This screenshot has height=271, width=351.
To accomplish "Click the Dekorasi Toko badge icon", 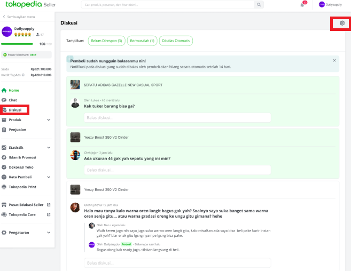I will (x=4, y=168).
